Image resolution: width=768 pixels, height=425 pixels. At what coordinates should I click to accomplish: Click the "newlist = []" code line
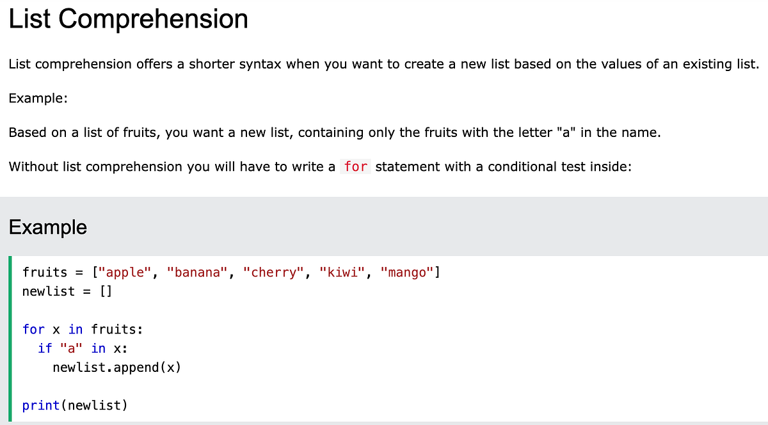pyautogui.click(x=67, y=291)
